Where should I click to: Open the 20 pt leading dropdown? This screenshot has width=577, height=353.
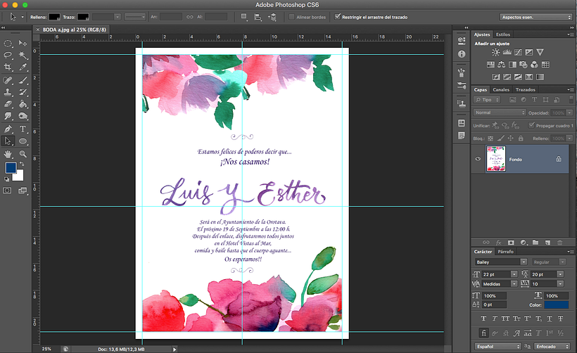(x=560, y=274)
